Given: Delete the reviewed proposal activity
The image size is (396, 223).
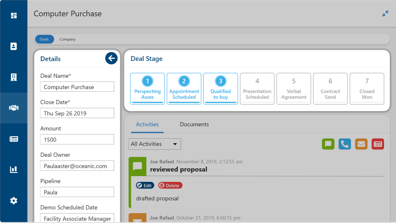Looking at the screenshot, I should point(170,186).
